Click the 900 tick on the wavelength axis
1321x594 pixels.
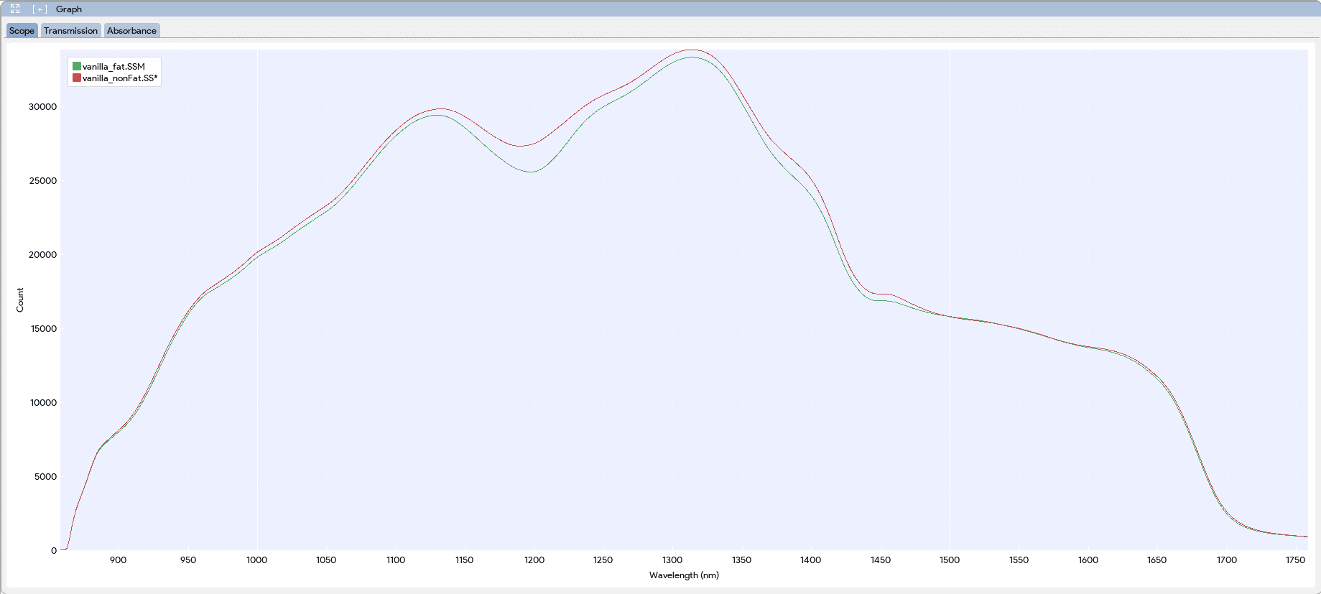[x=119, y=560]
